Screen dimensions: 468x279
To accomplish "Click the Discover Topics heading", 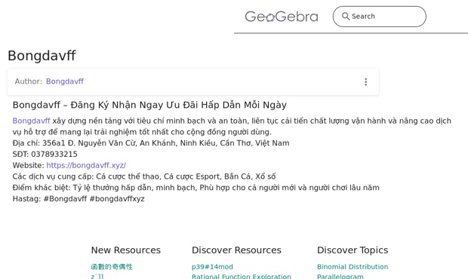I will point(353,250).
